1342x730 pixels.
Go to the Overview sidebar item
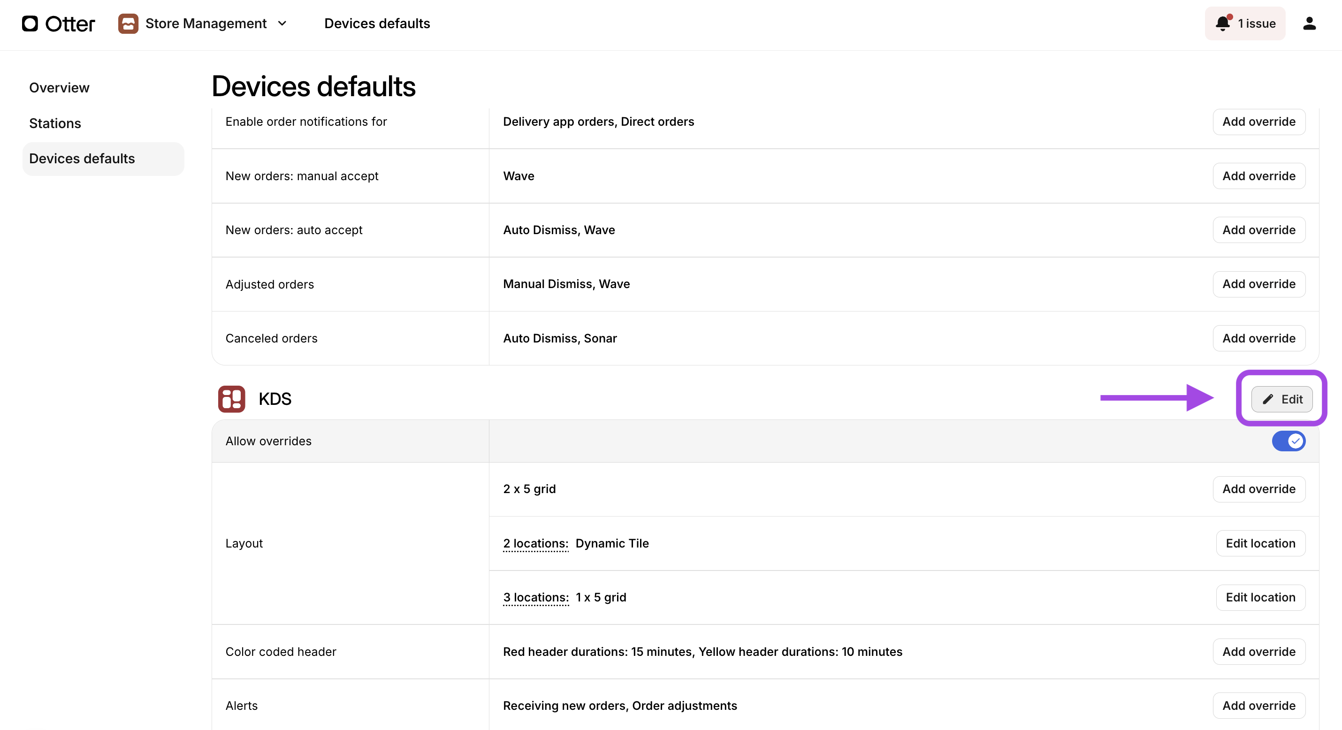60,88
